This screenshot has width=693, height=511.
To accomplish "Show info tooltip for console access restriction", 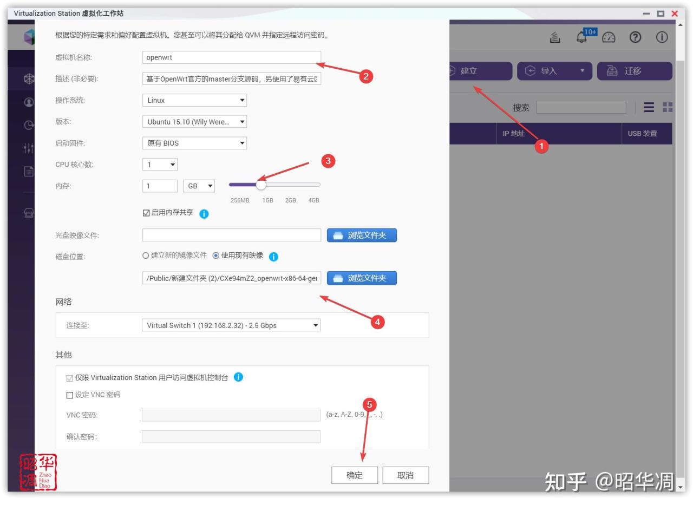I will 238,377.
